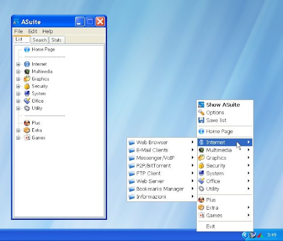Minimize the ASuite window
The image size is (283, 241).
80,22
